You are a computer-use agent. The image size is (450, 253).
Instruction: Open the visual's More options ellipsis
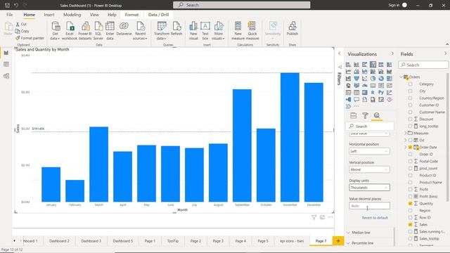(x=330, y=217)
